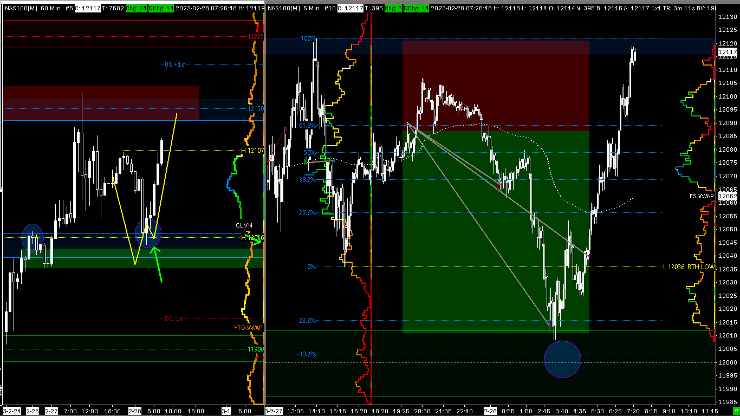Viewport: 740px width, 416px height.
Task: Click the 3-1 date on the time axis
Action: 226,411
